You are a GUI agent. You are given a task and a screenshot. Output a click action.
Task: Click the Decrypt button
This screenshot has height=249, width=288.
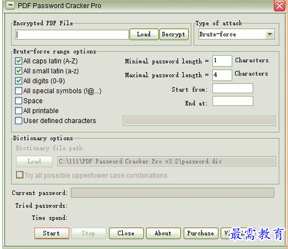(x=174, y=34)
